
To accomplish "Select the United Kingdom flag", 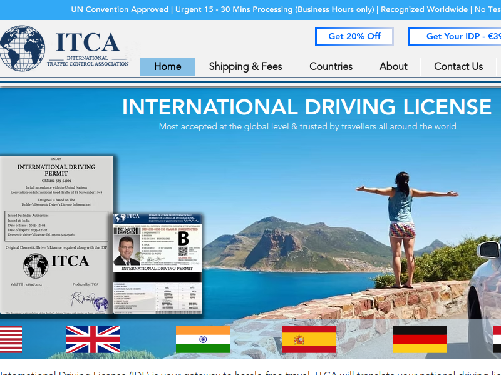I will pos(93,339).
